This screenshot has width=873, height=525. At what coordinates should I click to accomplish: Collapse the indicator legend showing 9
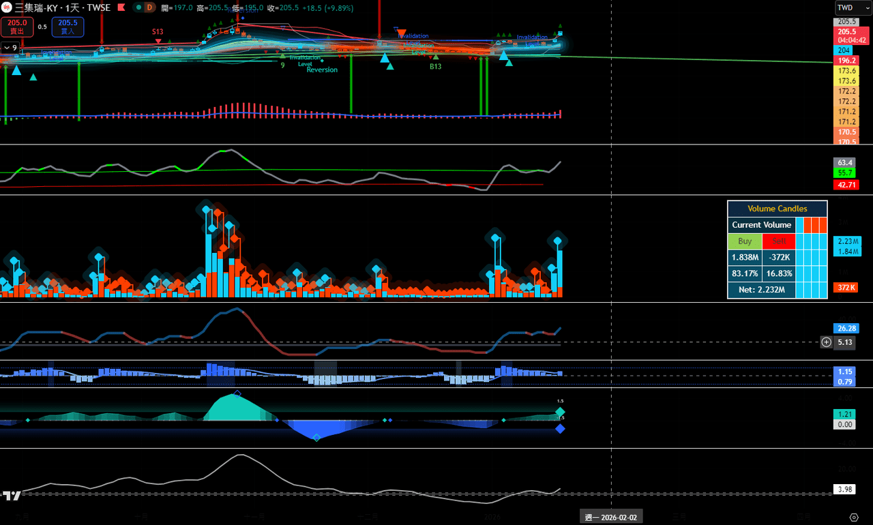(x=10, y=48)
